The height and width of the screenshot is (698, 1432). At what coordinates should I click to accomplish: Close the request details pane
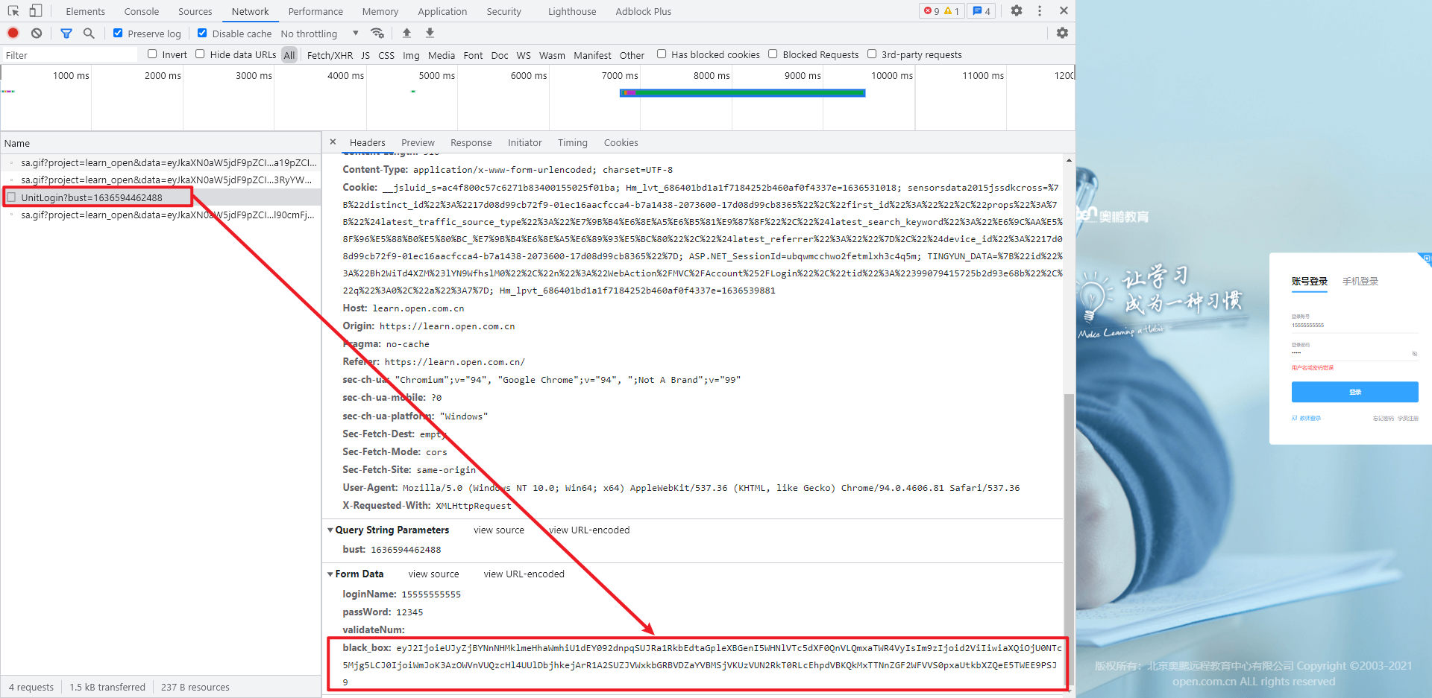tap(333, 142)
